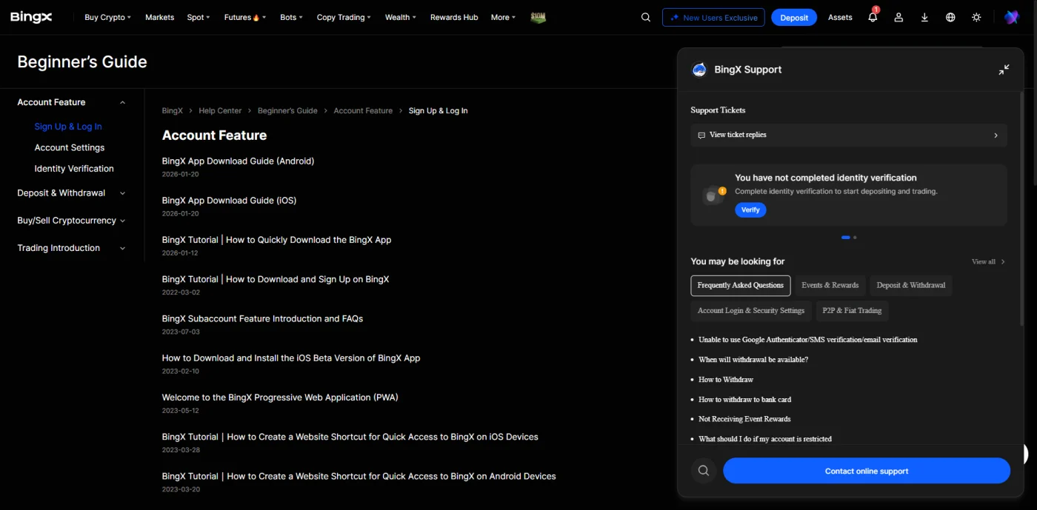This screenshot has height=510, width=1037.
Task: Switch to the second carousel dot indicator
Action: [855, 238]
